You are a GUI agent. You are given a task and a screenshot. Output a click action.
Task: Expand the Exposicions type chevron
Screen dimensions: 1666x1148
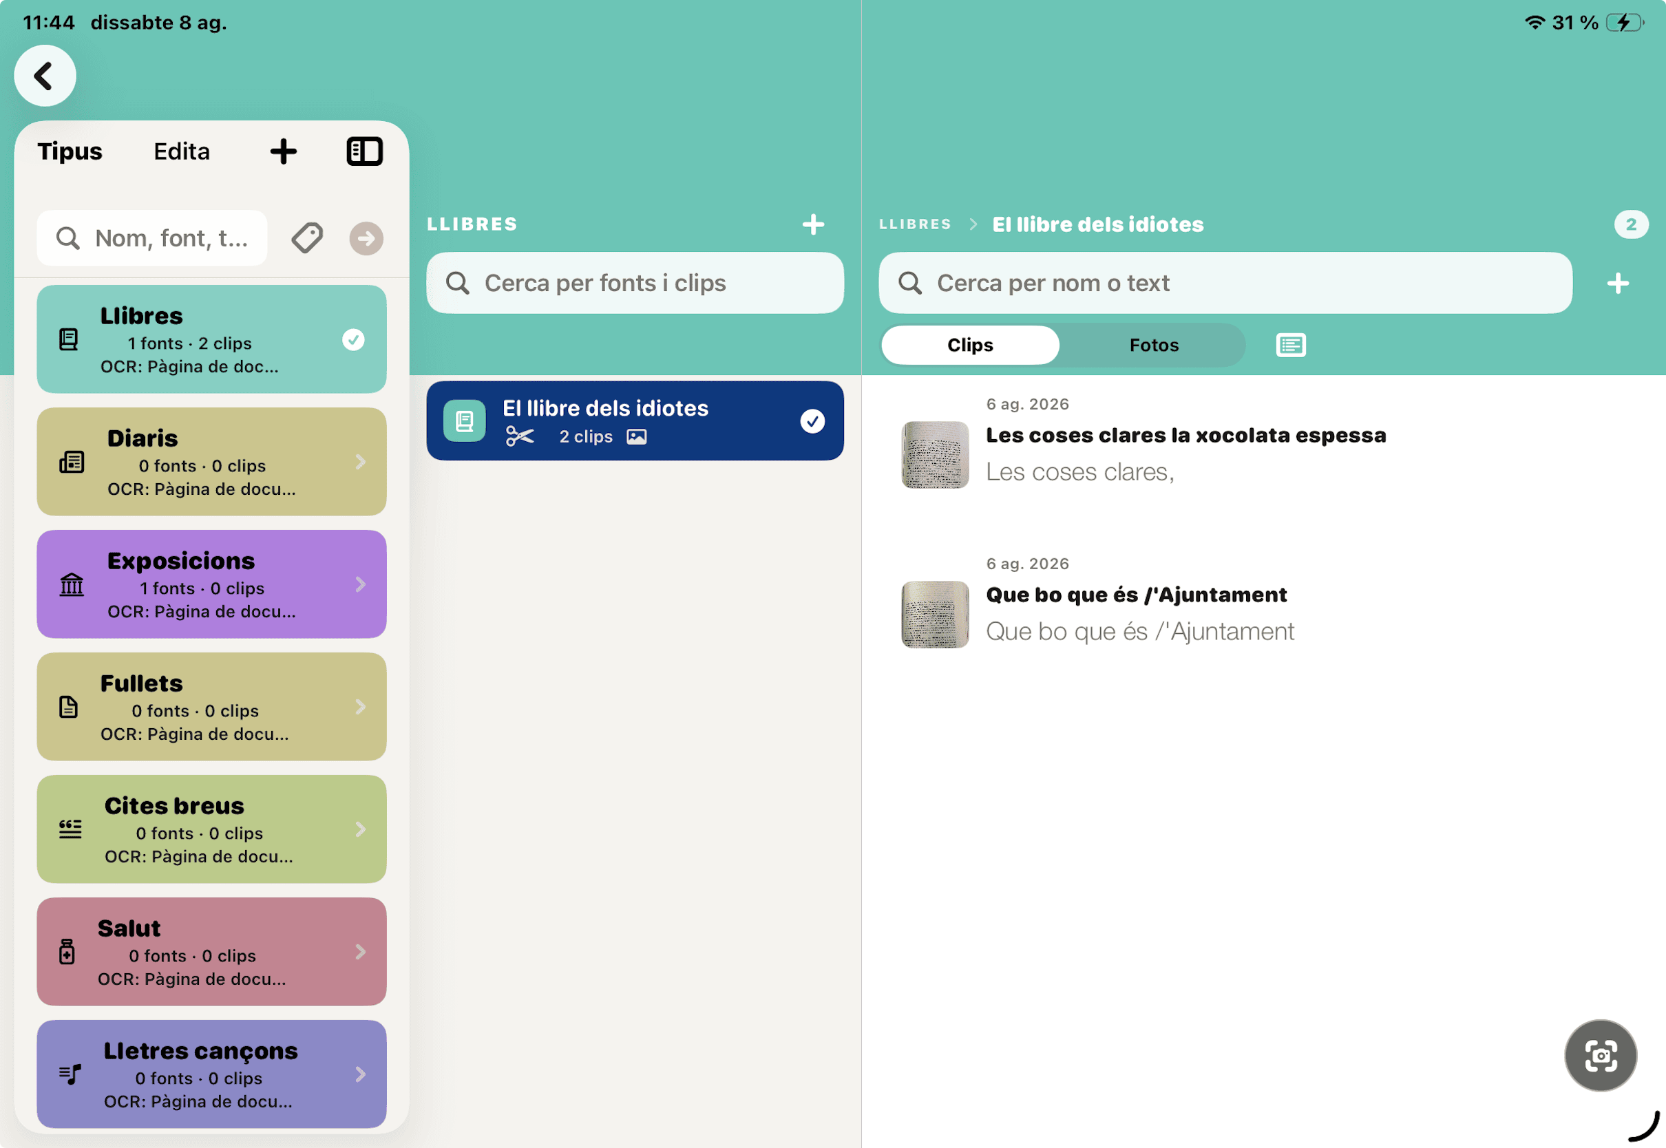(x=360, y=584)
